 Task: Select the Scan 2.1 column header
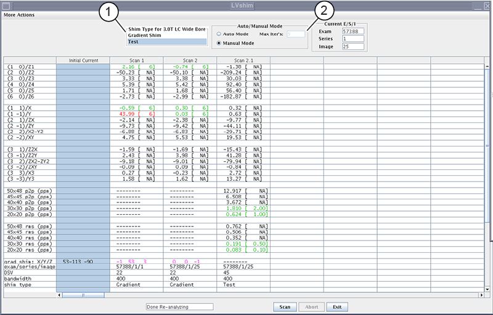[x=243, y=60]
